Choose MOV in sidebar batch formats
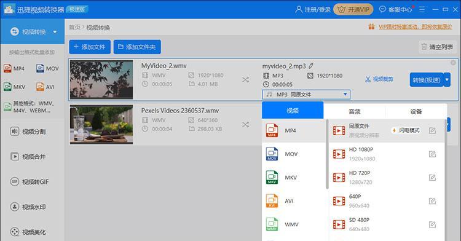The height and width of the screenshot is (241, 461). [47, 68]
